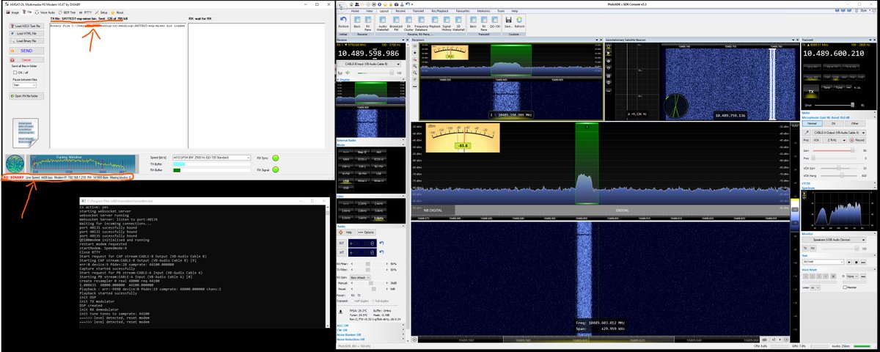
Task: Click Help button in Audio panel
Action: pyautogui.click(x=346, y=232)
